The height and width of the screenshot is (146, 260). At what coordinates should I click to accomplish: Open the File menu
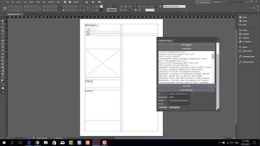tap(8, 2)
